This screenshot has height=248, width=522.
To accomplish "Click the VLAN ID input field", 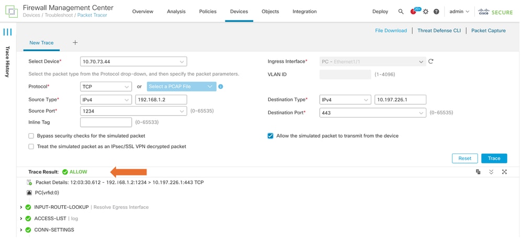I will coord(345,75).
